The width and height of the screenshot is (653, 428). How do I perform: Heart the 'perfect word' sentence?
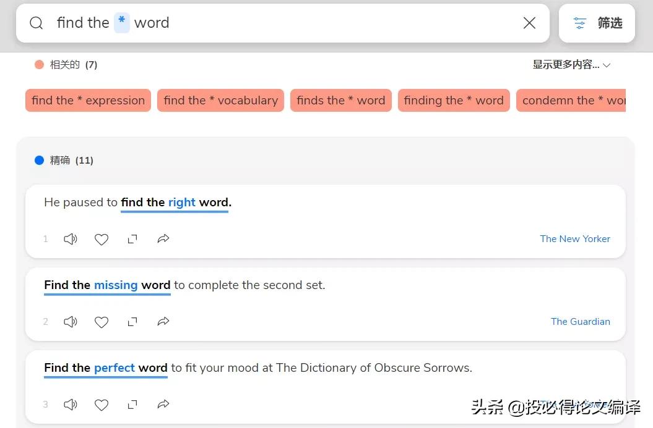tap(102, 405)
